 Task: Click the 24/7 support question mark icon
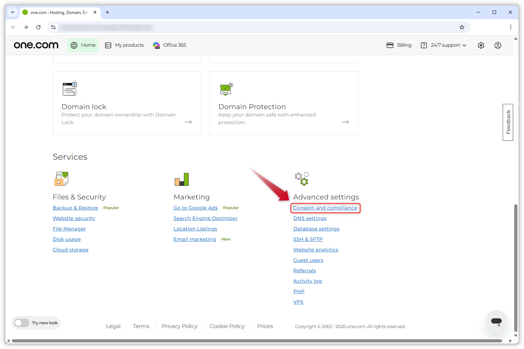coord(424,45)
